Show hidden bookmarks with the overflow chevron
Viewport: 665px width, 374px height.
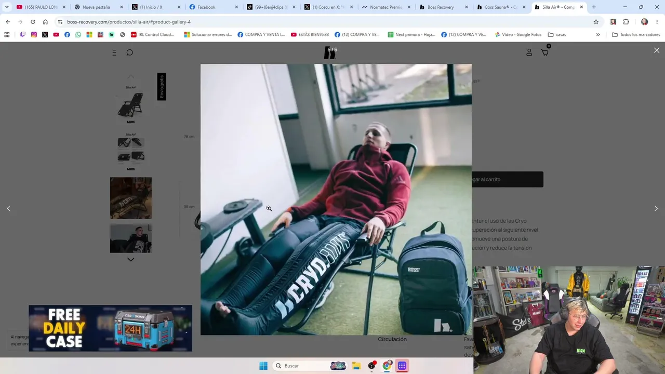[598, 35]
